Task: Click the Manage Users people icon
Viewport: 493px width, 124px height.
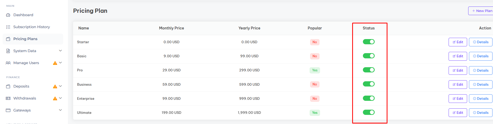Action: coord(8,63)
